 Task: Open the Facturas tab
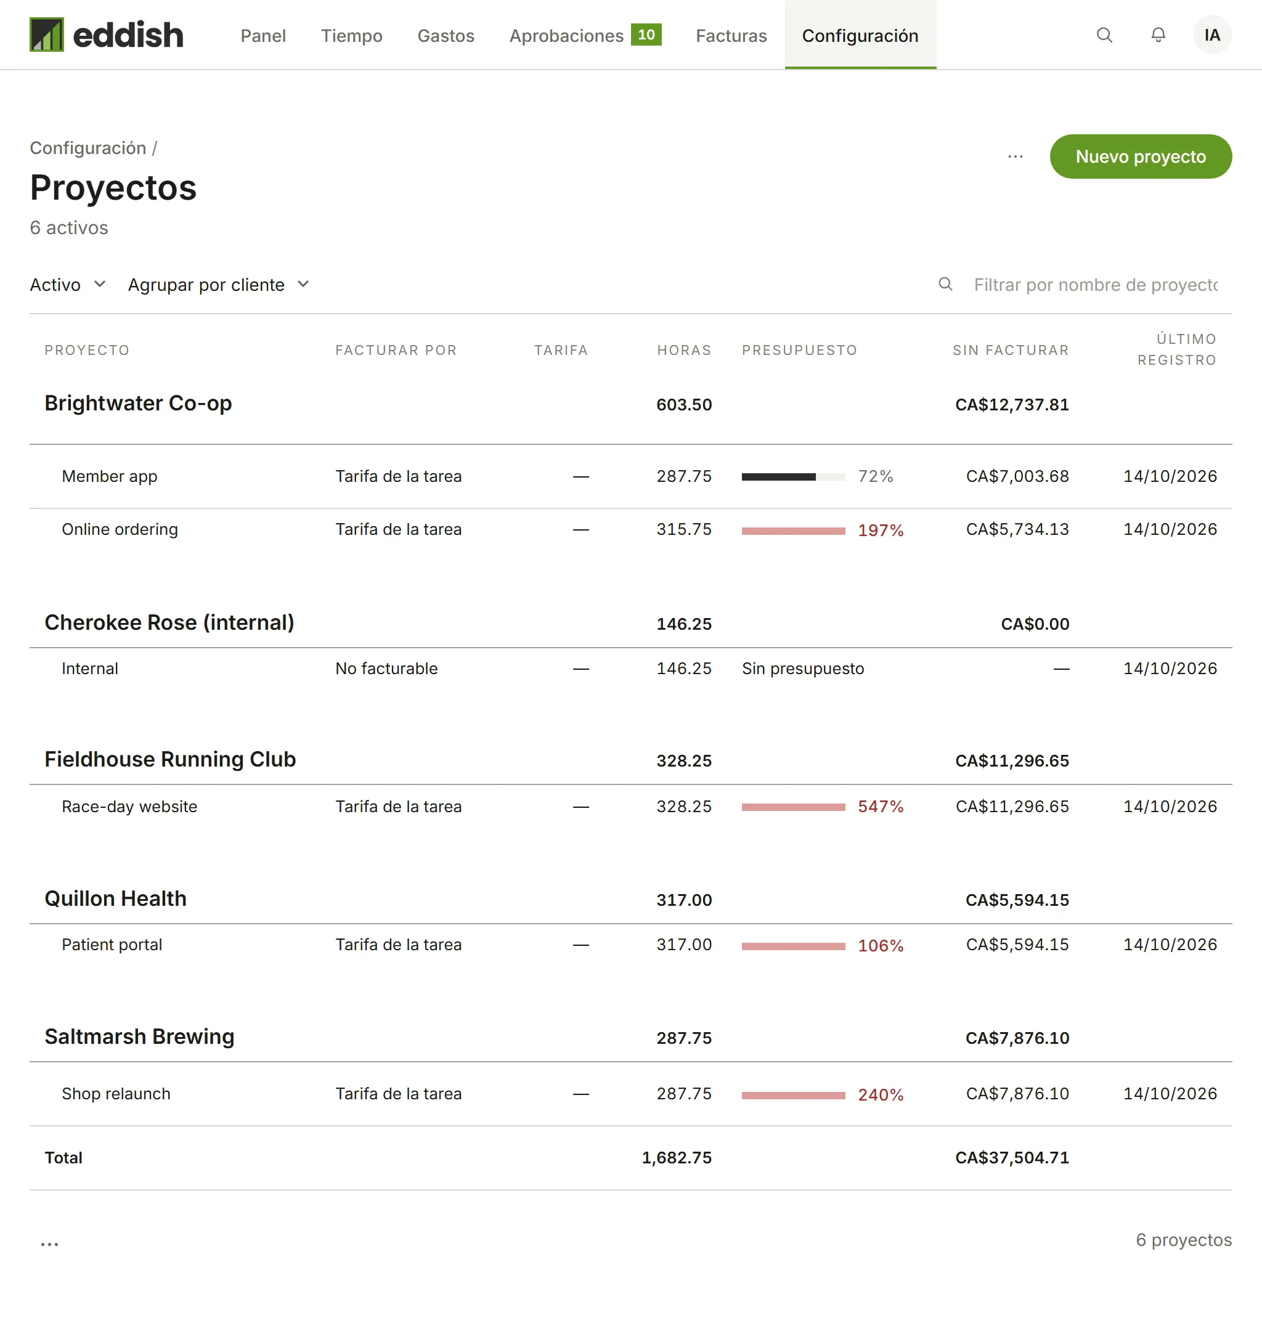(x=731, y=36)
